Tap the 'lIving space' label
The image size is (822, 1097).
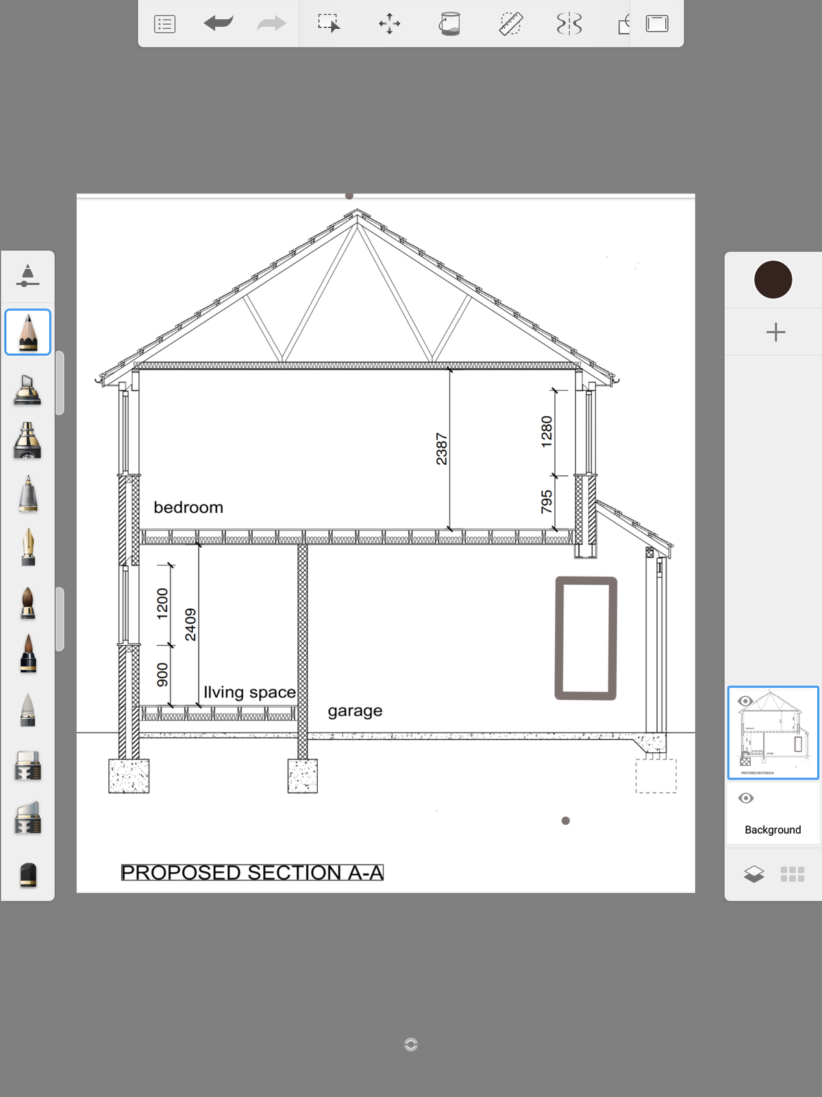(249, 692)
